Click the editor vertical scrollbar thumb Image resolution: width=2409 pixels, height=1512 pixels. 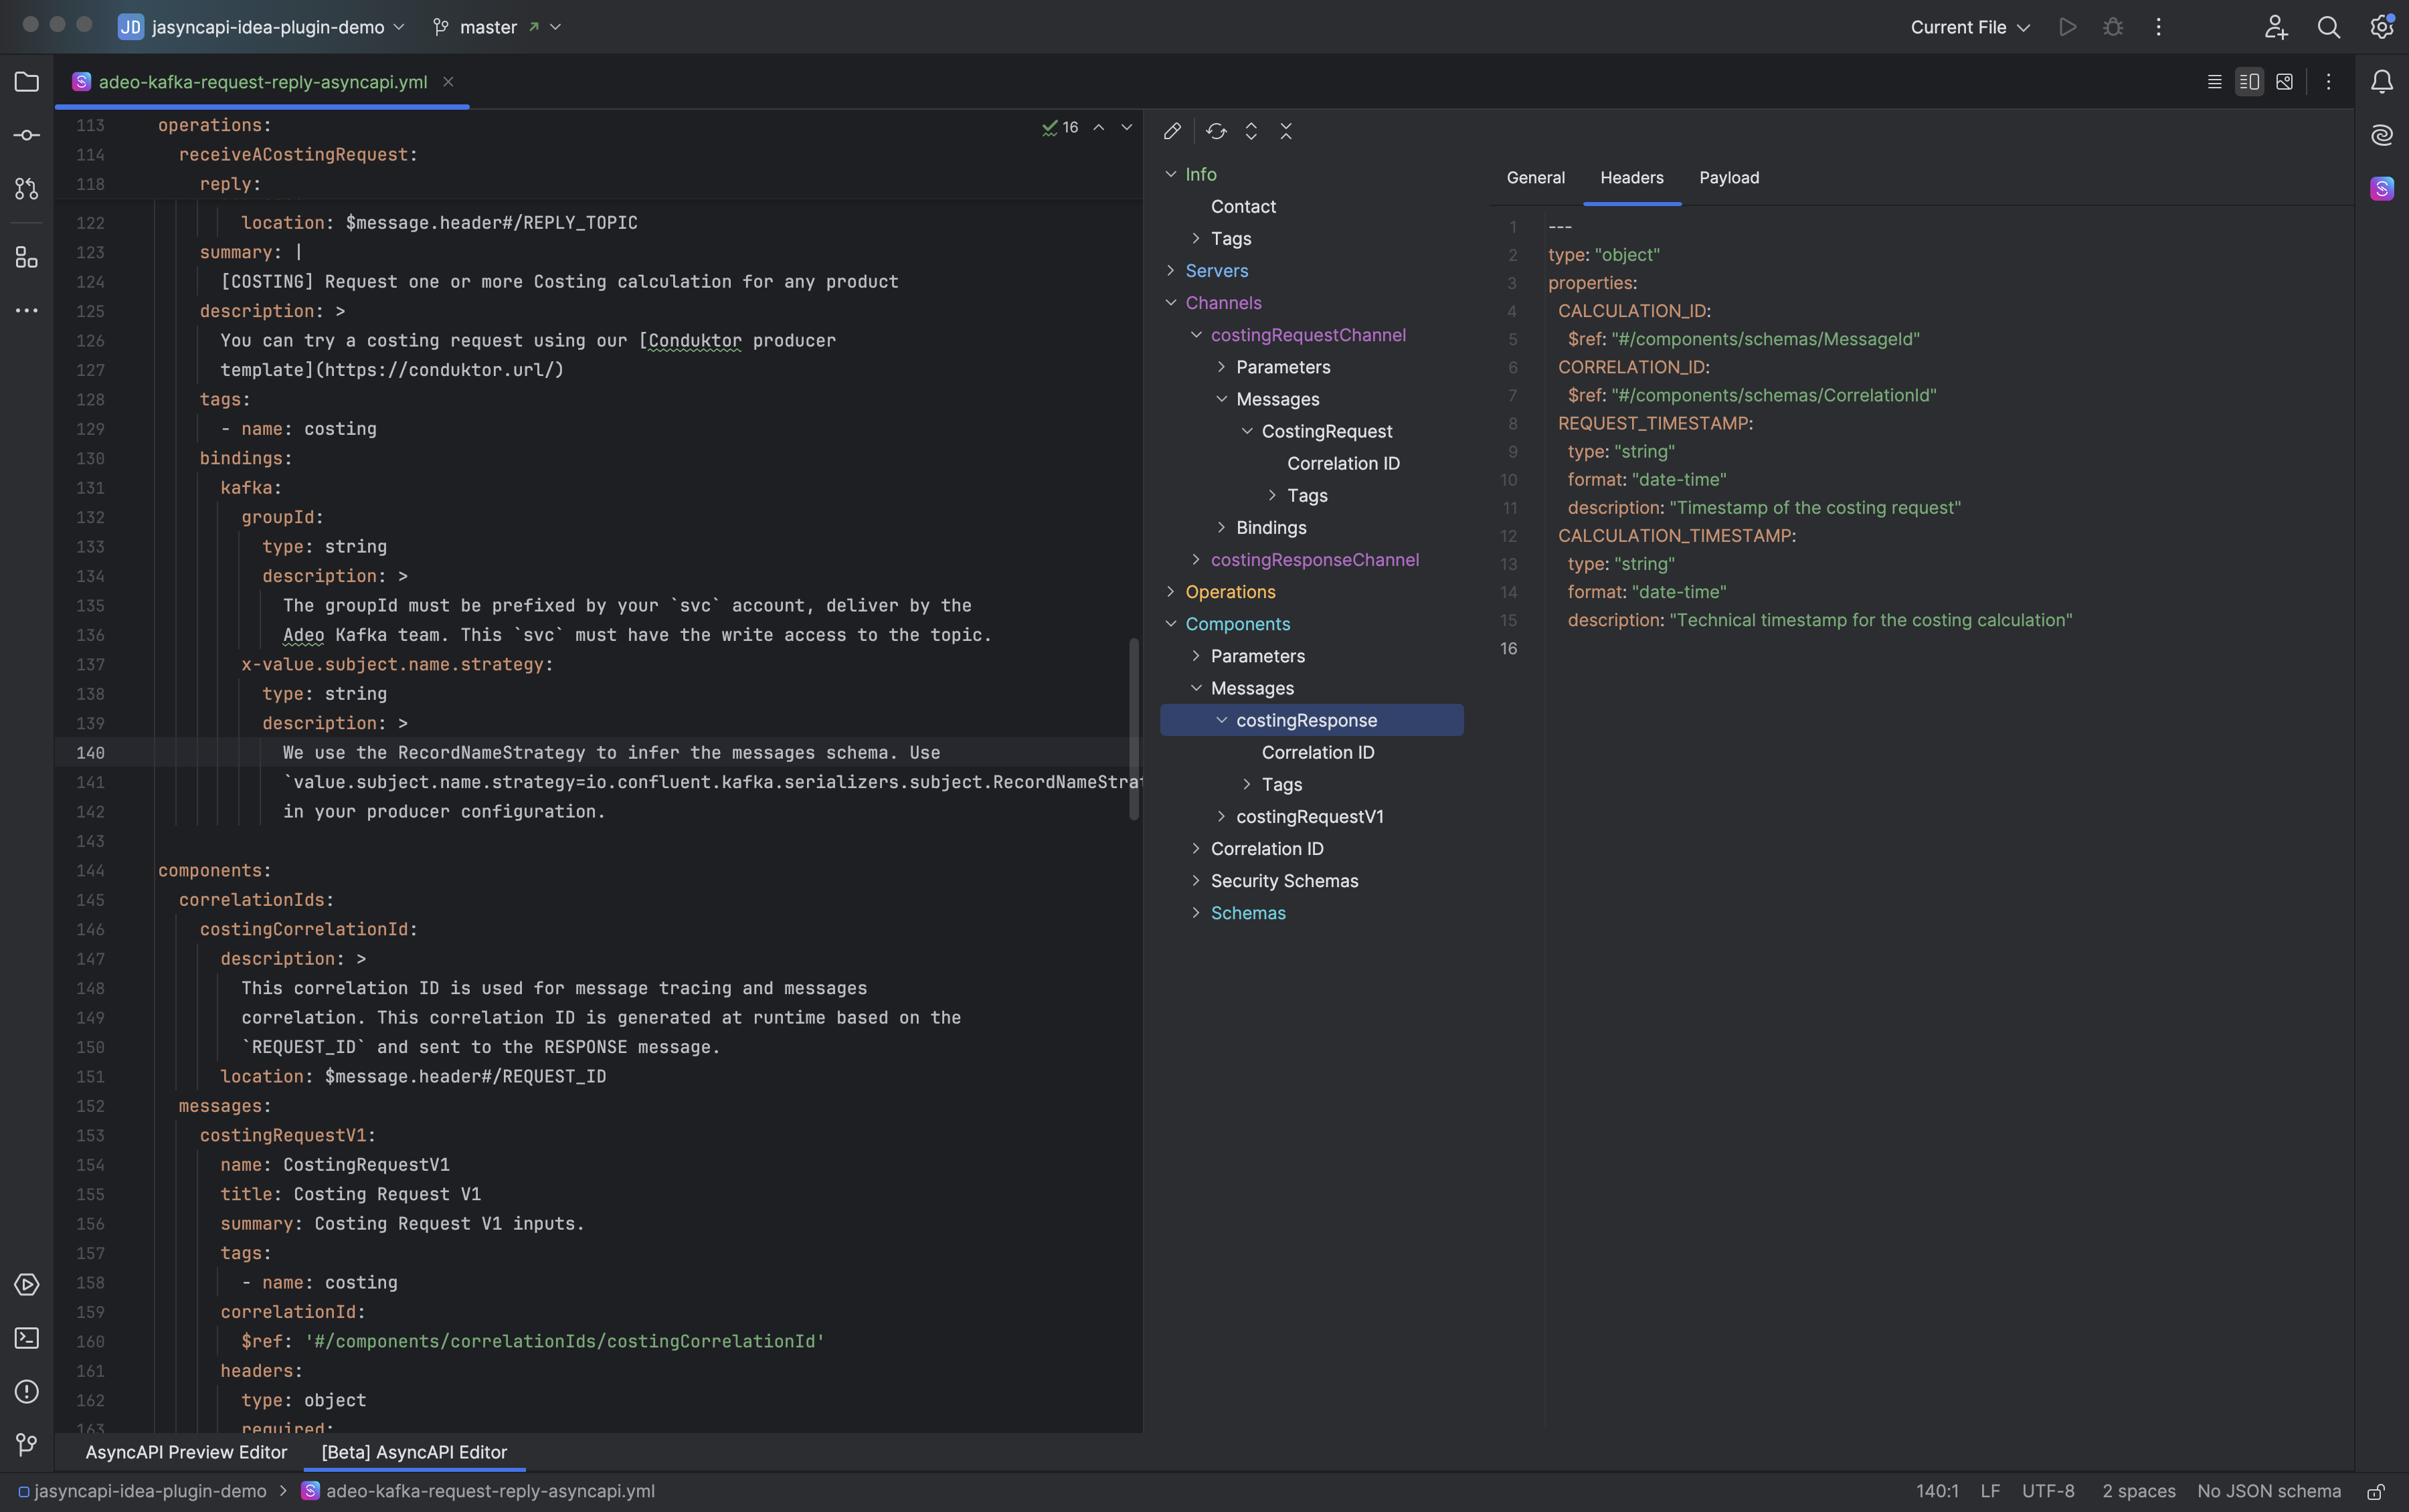pyautogui.click(x=1134, y=730)
